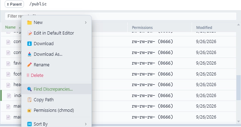Screen dimensions: 241x127
Task: Click the /public path text
Action: click(x=38, y=4)
